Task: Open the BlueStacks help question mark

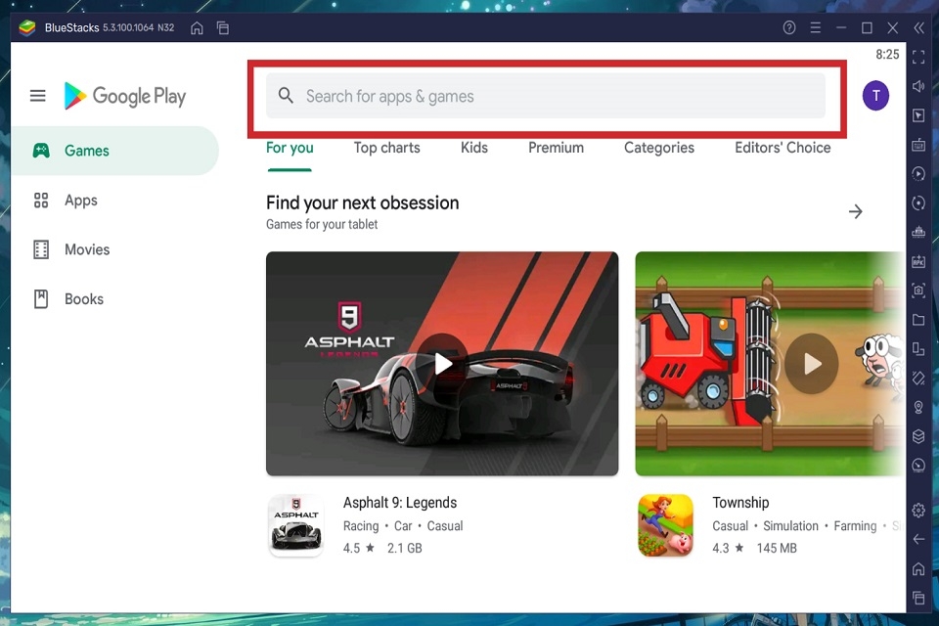Action: point(789,27)
